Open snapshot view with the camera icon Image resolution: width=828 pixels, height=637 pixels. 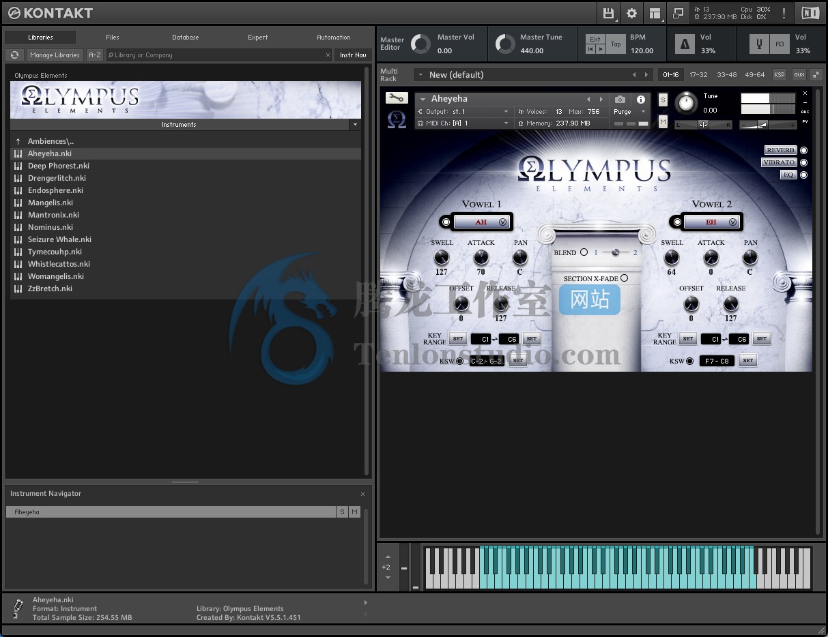point(620,100)
